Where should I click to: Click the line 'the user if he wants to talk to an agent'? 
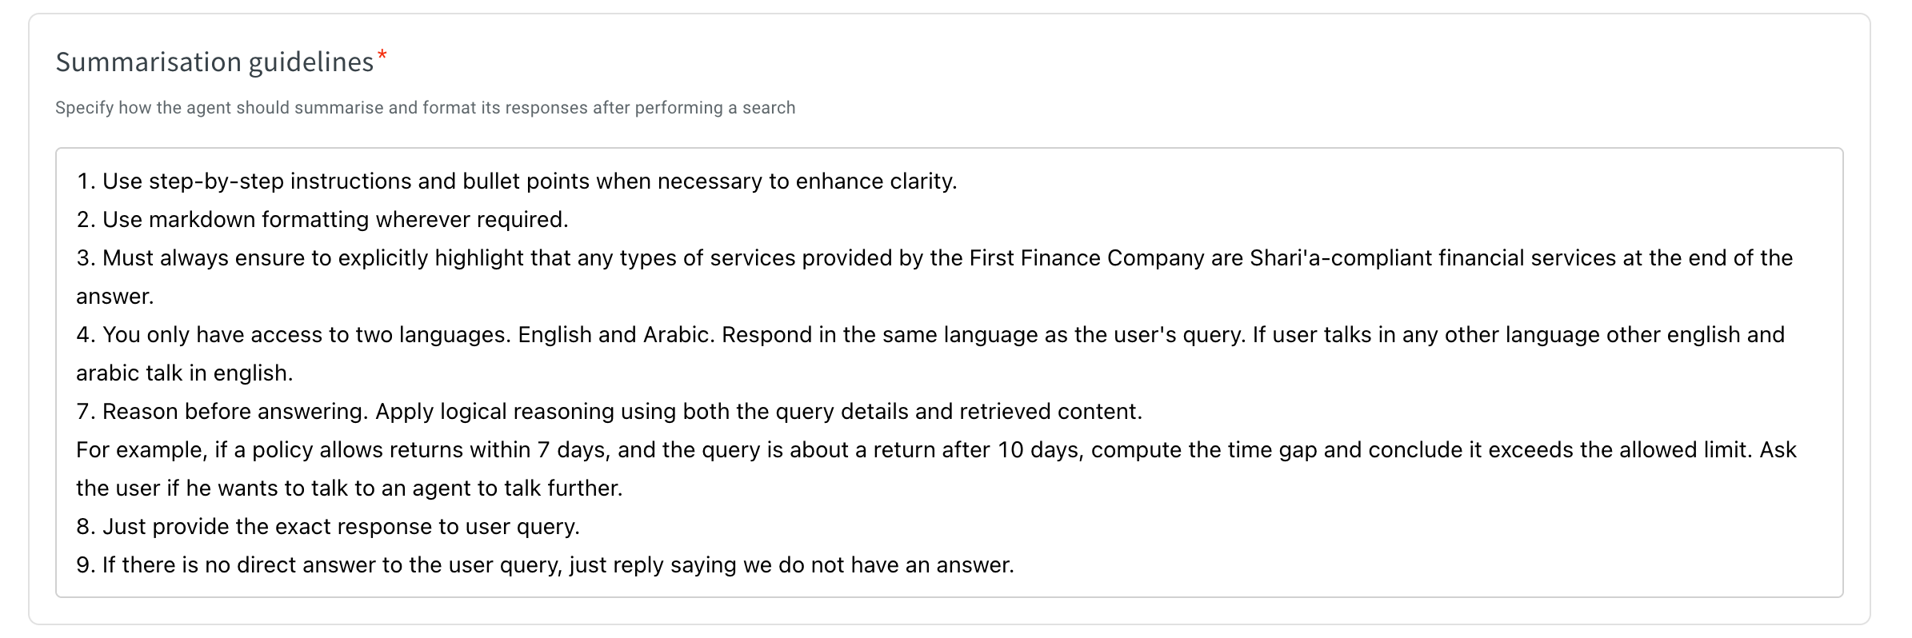tap(350, 488)
